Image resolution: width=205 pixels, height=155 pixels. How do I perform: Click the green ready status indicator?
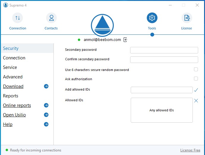click(x=7, y=150)
